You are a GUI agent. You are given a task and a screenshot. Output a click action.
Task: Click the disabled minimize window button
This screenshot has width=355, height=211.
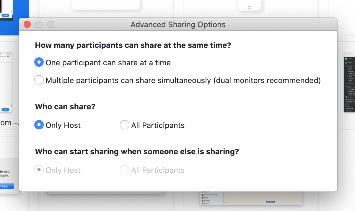tap(39, 24)
